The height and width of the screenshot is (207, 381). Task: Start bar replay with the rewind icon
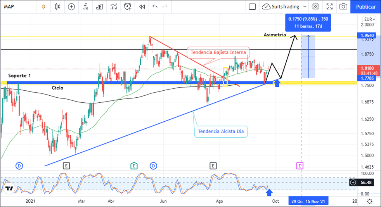click(x=142, y=7)
